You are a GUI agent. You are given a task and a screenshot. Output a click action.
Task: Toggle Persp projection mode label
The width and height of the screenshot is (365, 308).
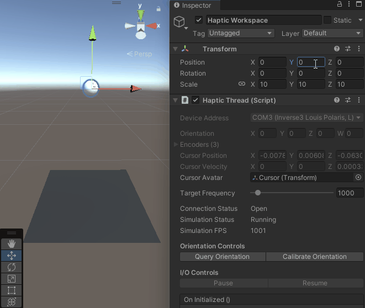click(x=140, y=54)
